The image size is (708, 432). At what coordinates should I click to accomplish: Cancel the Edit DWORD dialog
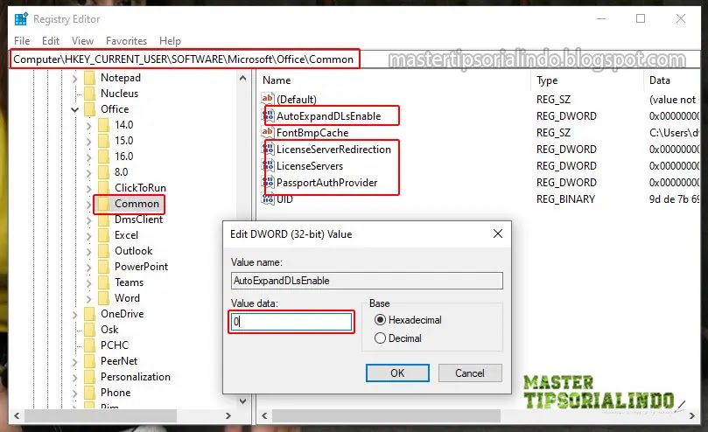click(470, 373)
